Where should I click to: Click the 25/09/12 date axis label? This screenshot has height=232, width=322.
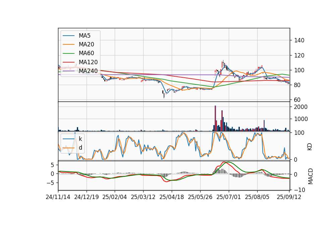(289, 197)
